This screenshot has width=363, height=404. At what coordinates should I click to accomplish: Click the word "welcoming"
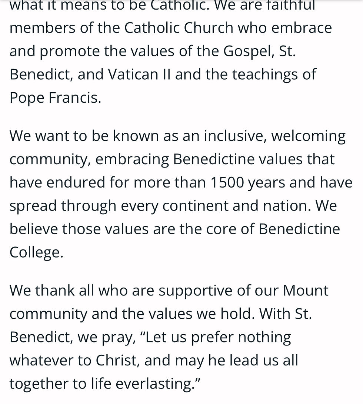(309, 136)
